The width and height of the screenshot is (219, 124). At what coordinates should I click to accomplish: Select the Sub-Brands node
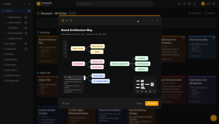(x=78, y=64)
